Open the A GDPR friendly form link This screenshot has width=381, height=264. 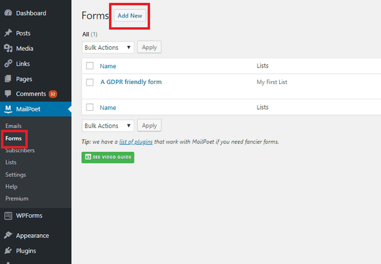pyautogui.click(x=131, y=82)
